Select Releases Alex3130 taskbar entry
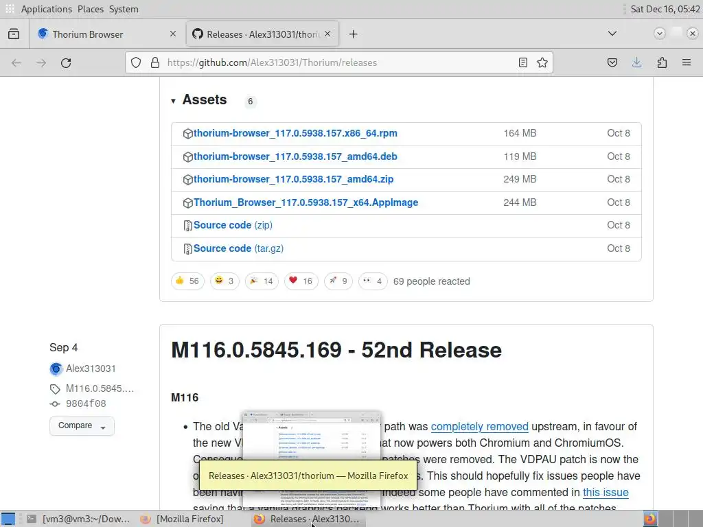 click(307, 519)
